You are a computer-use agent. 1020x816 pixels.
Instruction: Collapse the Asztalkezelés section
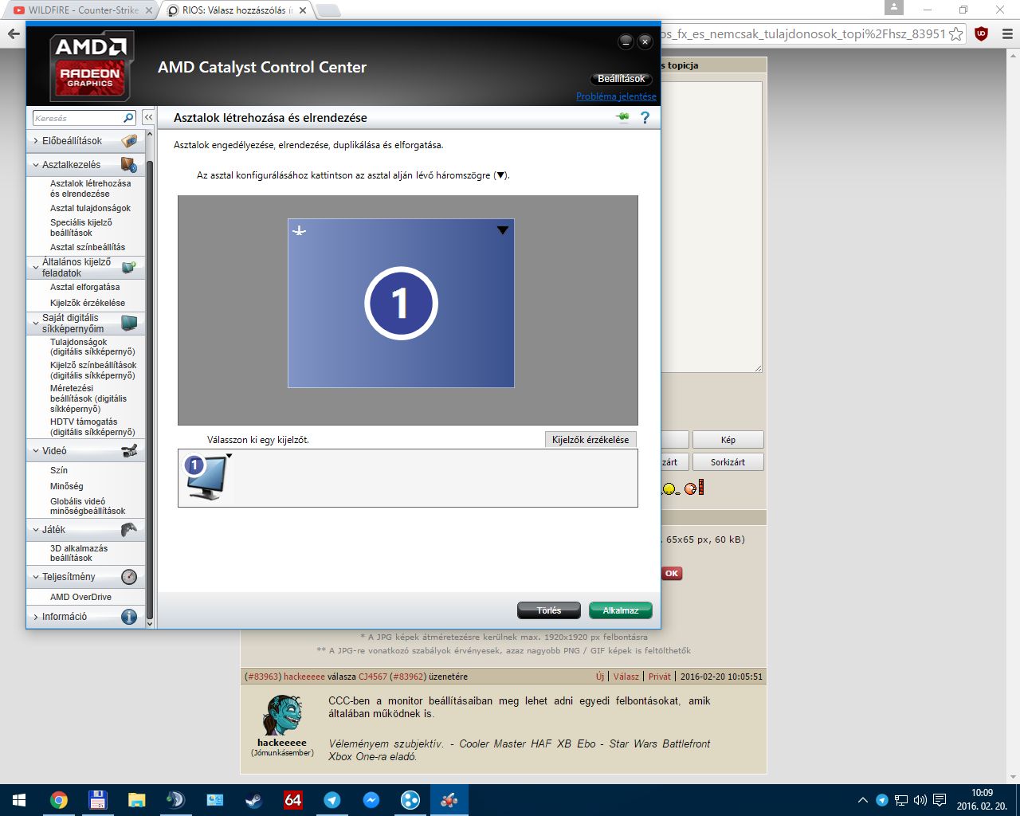36,165
